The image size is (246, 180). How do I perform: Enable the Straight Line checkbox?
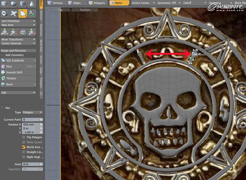click(x=24, y=152)
